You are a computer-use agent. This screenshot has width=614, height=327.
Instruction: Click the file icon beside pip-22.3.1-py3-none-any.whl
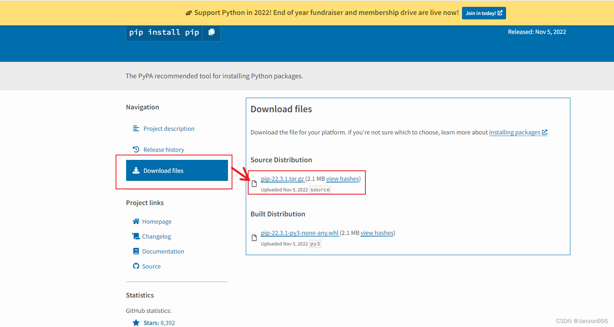(254, 238)
